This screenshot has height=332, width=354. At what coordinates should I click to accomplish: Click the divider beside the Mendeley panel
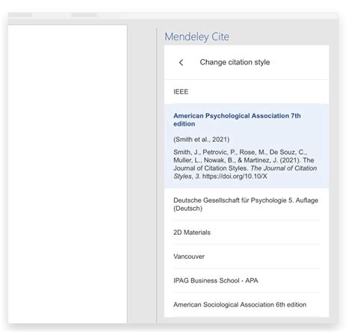coord(157,176)
